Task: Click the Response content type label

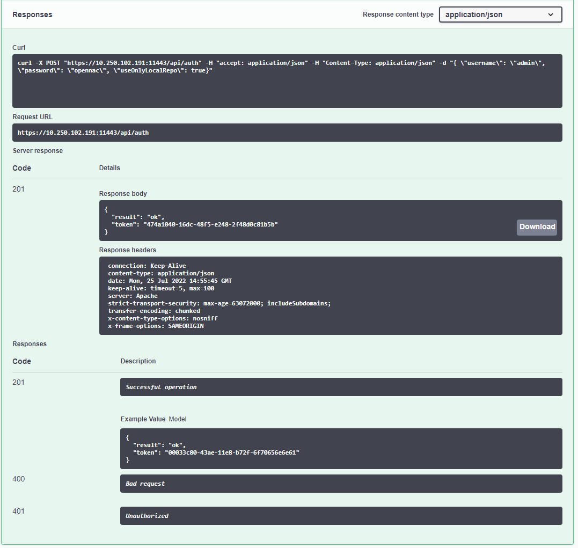Action: pyautogui.click(x=398, y=14)
